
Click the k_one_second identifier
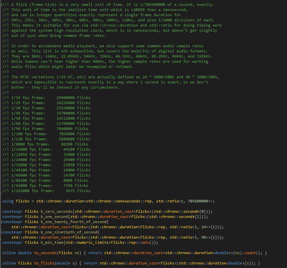tap(54, 217)
